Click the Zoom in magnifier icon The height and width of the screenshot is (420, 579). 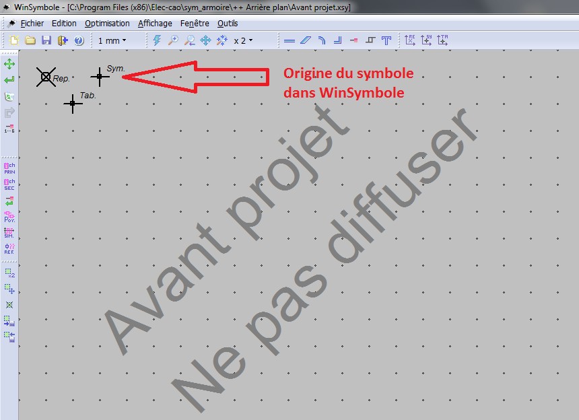click(x=174, y=40)
